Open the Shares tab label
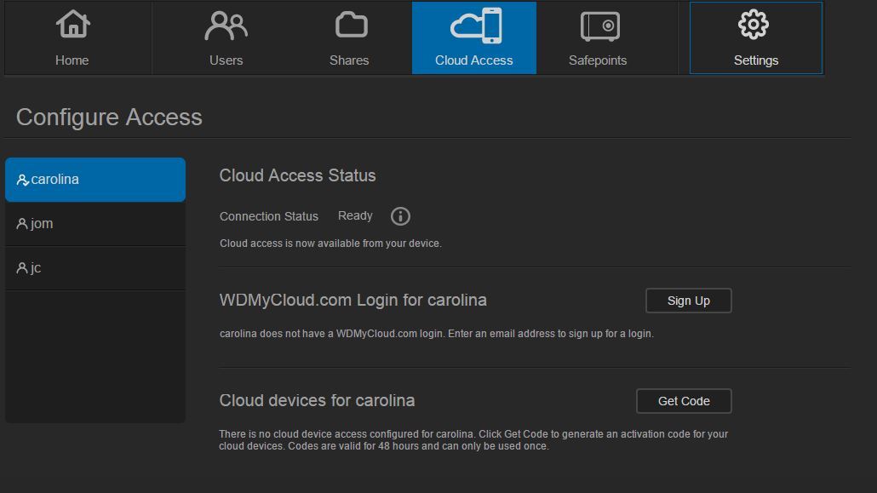 click(349, 60)
